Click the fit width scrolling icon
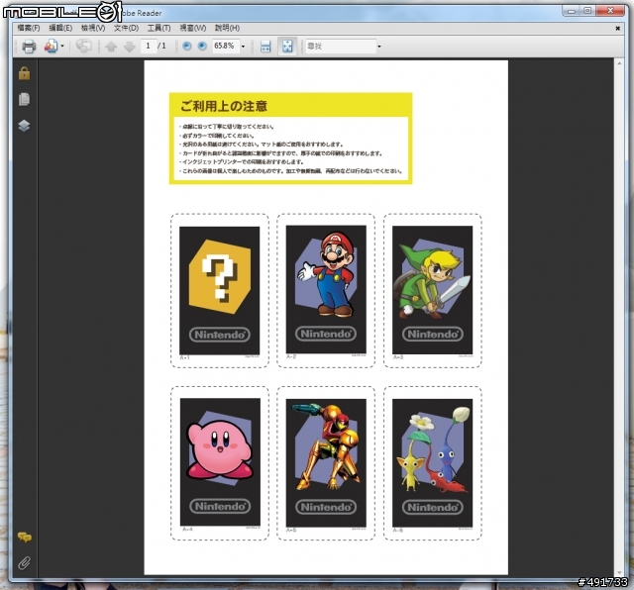This screenshot has width=634, height=590. (265, 47)
